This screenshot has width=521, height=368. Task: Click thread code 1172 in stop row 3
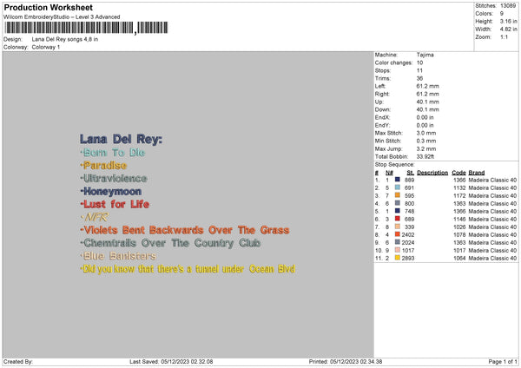pyautogui.click(x=459, y=195)
